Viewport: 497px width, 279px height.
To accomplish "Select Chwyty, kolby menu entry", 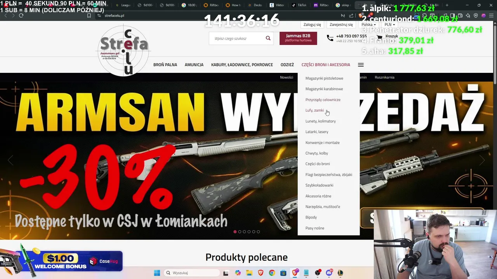I will (x=317, y=153).
